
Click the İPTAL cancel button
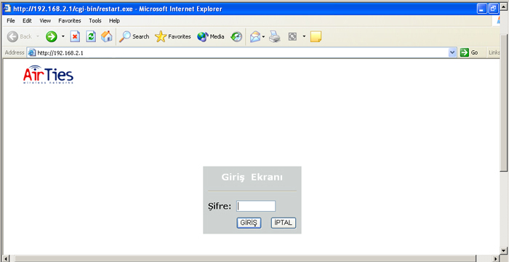[284, 223]
